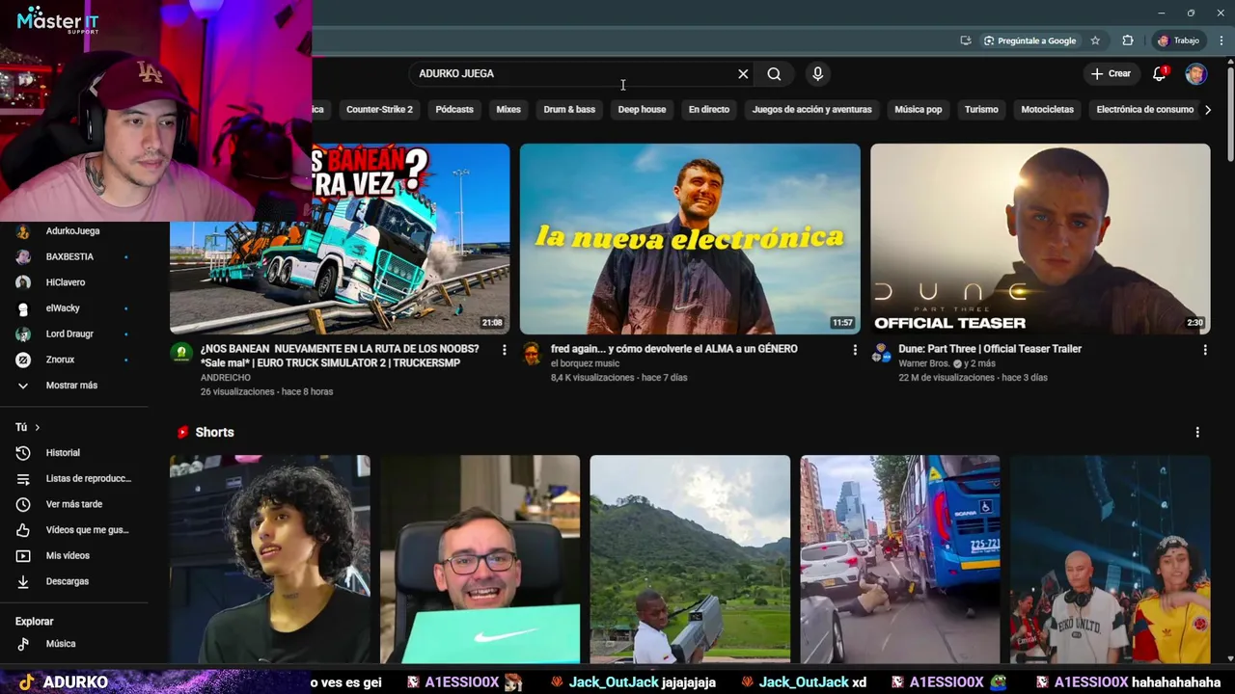Image resolution: width=1235 pixels, height=694 pixels.
Task: Click the cast/install icon in address bar
Action: (966, 40)
